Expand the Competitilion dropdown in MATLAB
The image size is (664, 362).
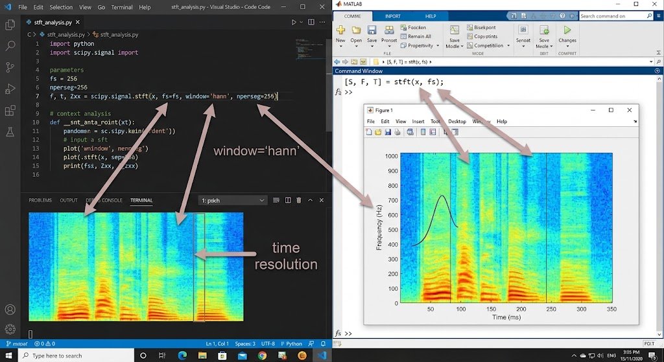point(508,46)
